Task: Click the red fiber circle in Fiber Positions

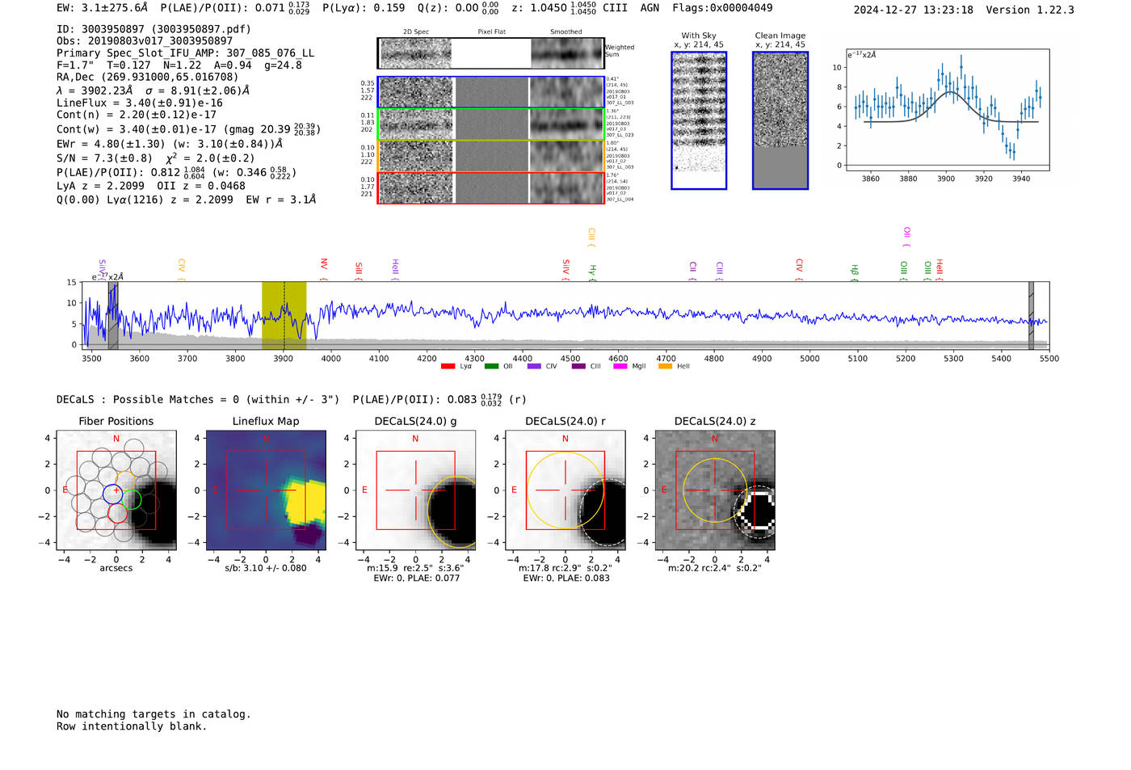Action: point(117,513)
